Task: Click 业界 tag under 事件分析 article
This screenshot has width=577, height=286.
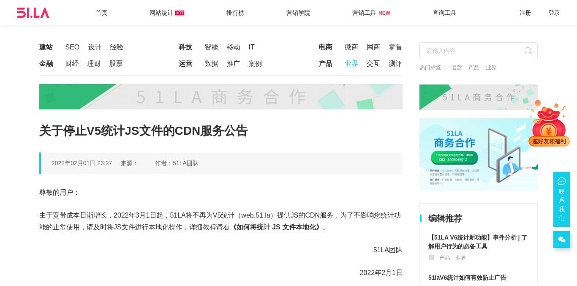Action: pyautogui.click(x=461, y=258)
